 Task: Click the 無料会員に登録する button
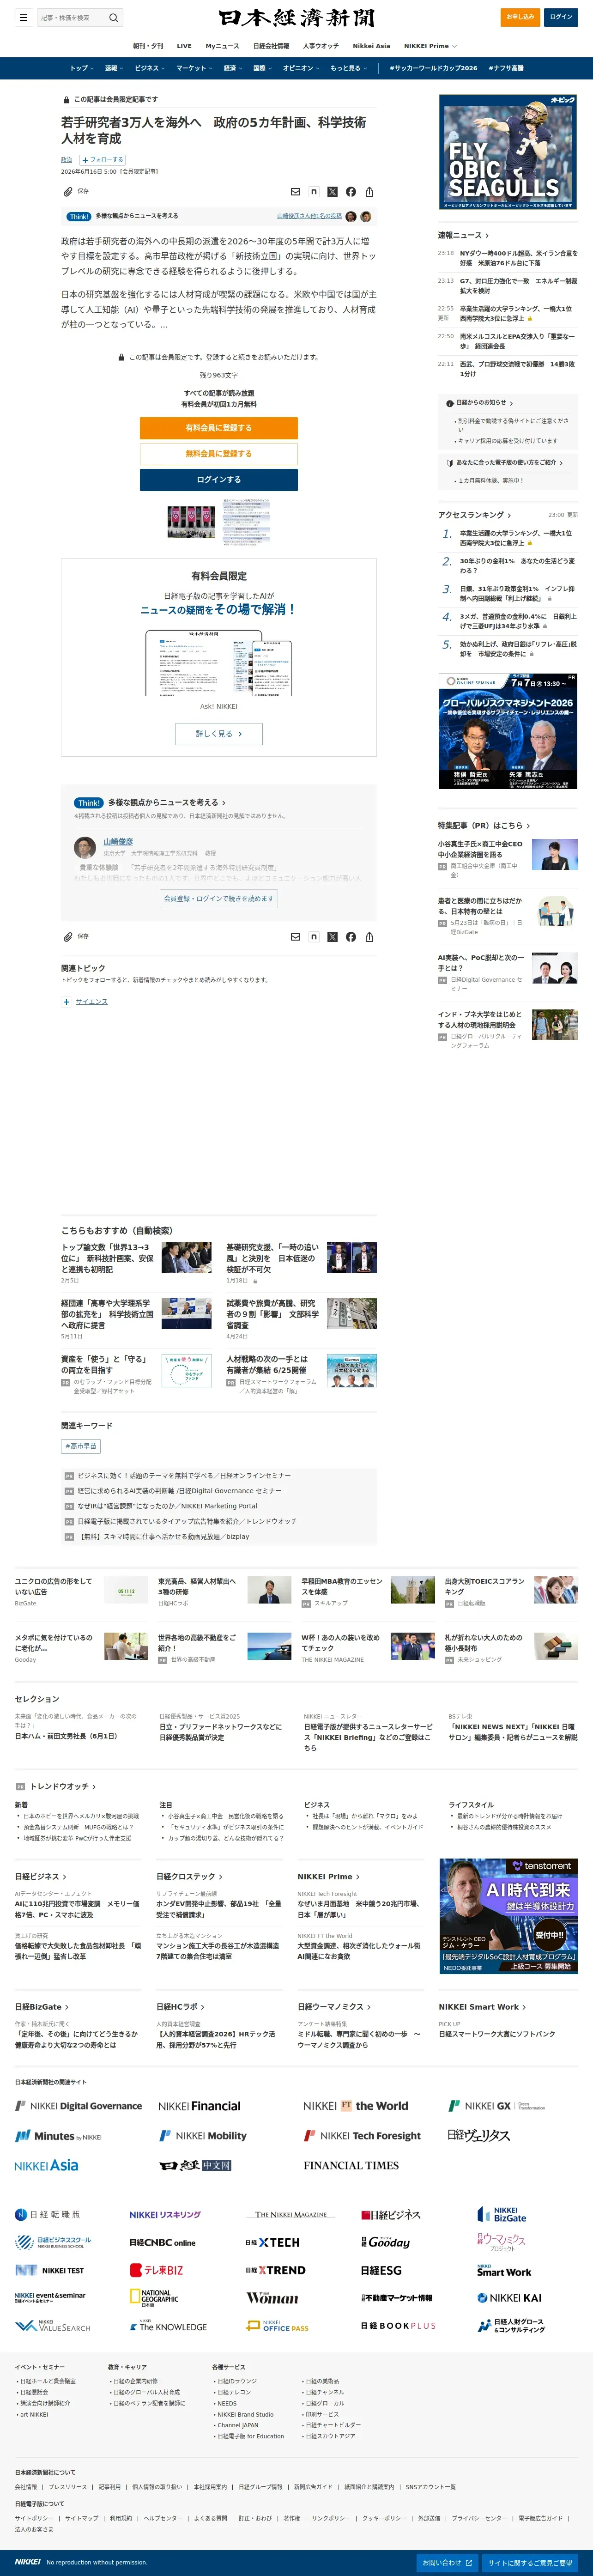pos(218,454)
